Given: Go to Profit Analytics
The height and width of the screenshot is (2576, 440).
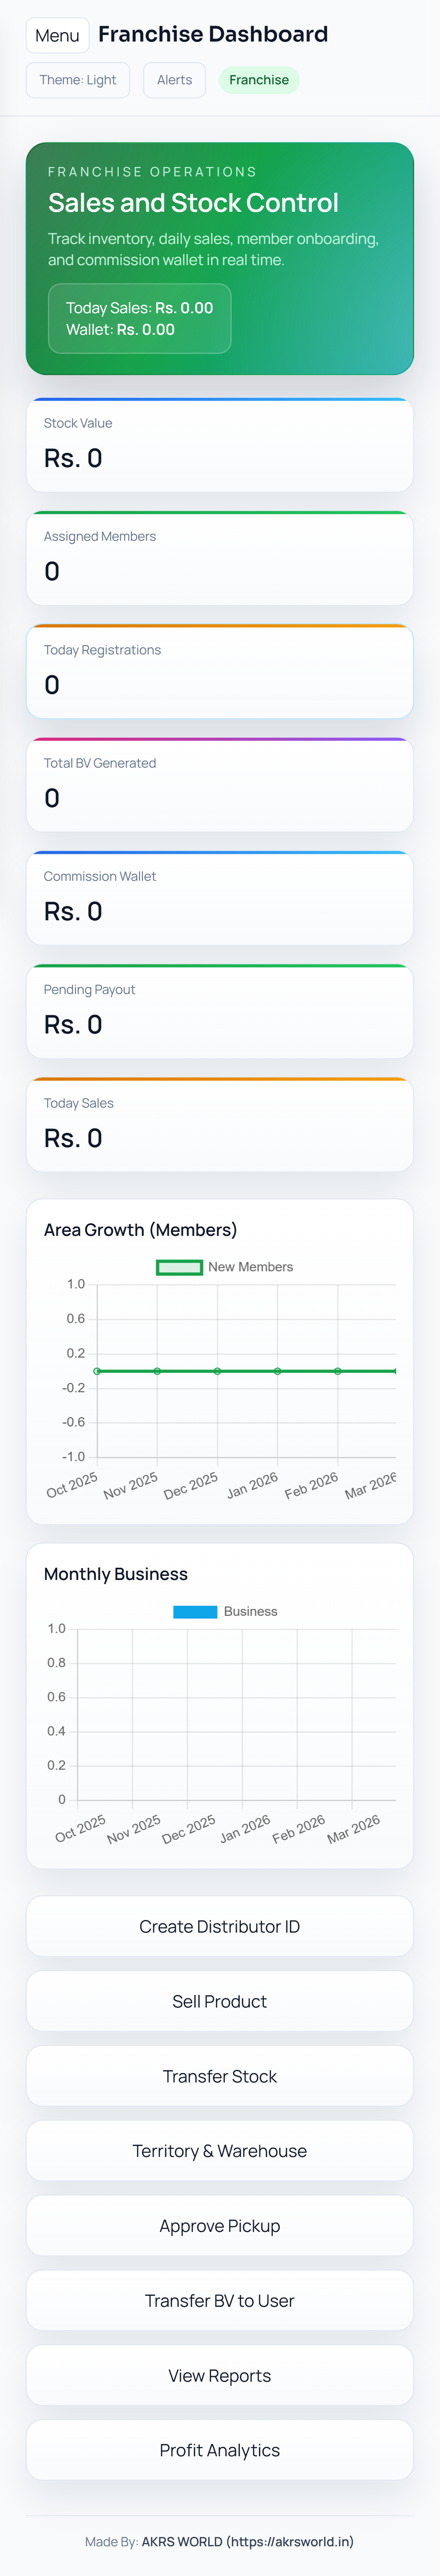Looking at the screenshot, I should pos(220,2450).
